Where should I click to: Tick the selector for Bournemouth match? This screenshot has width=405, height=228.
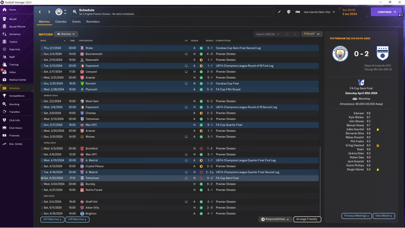[42, 54]
